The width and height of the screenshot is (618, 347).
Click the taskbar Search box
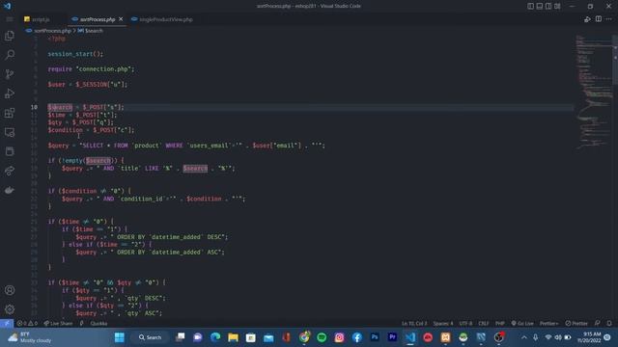coord(151,337)
